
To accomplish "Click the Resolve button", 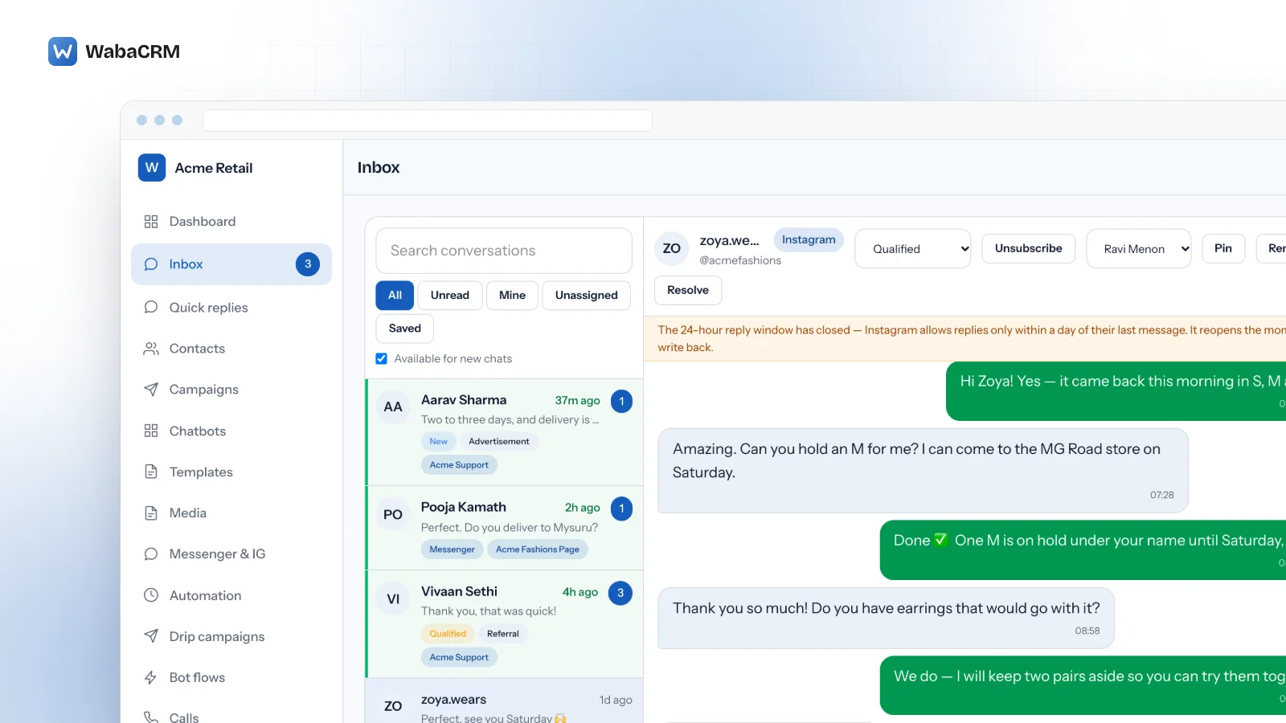I will pos(688,291).
